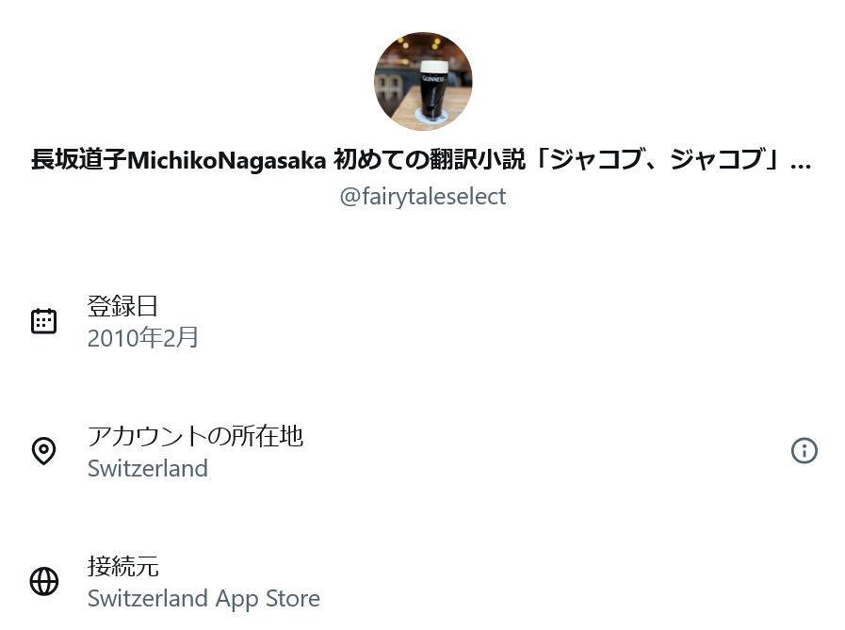Click MichikoNagasaka in the display name
The image size is (845, 630).
(x=227, y=160)
